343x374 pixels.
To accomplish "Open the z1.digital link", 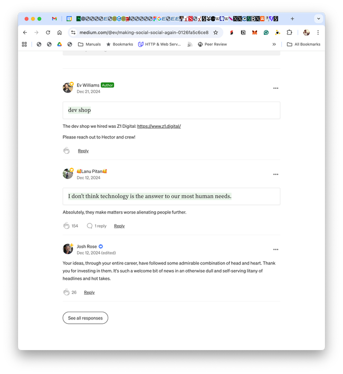I will coord(159,126).
